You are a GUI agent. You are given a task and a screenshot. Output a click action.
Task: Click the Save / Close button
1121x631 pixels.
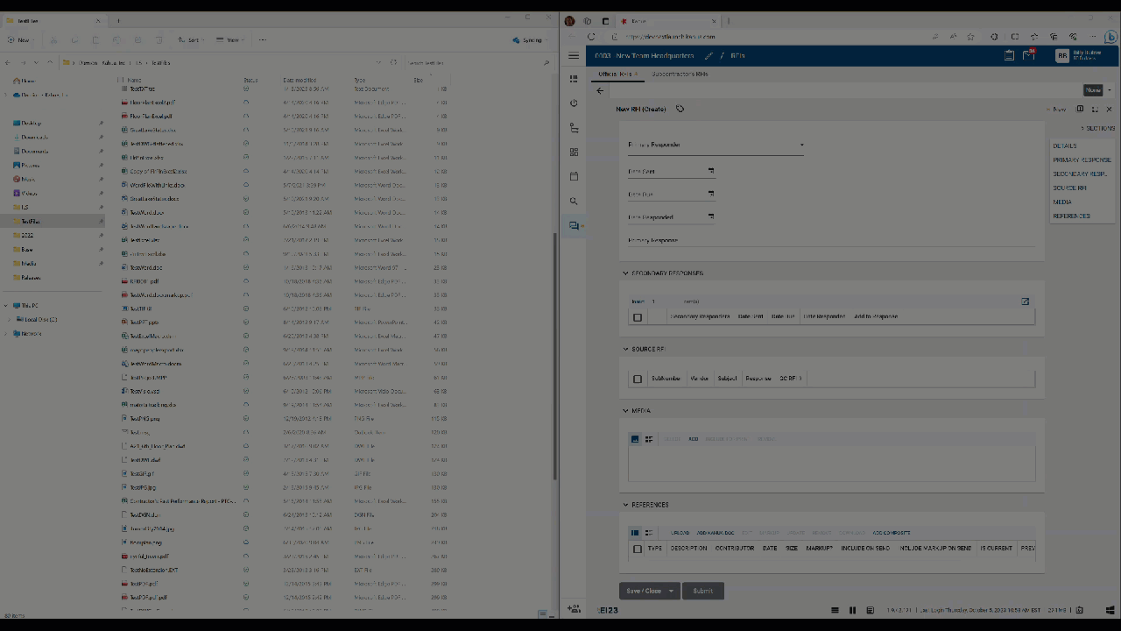click(644, 591)
